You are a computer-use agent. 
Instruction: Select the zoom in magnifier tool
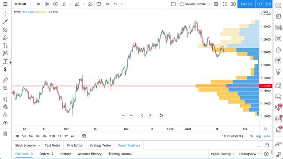click(x=5, y=88)
